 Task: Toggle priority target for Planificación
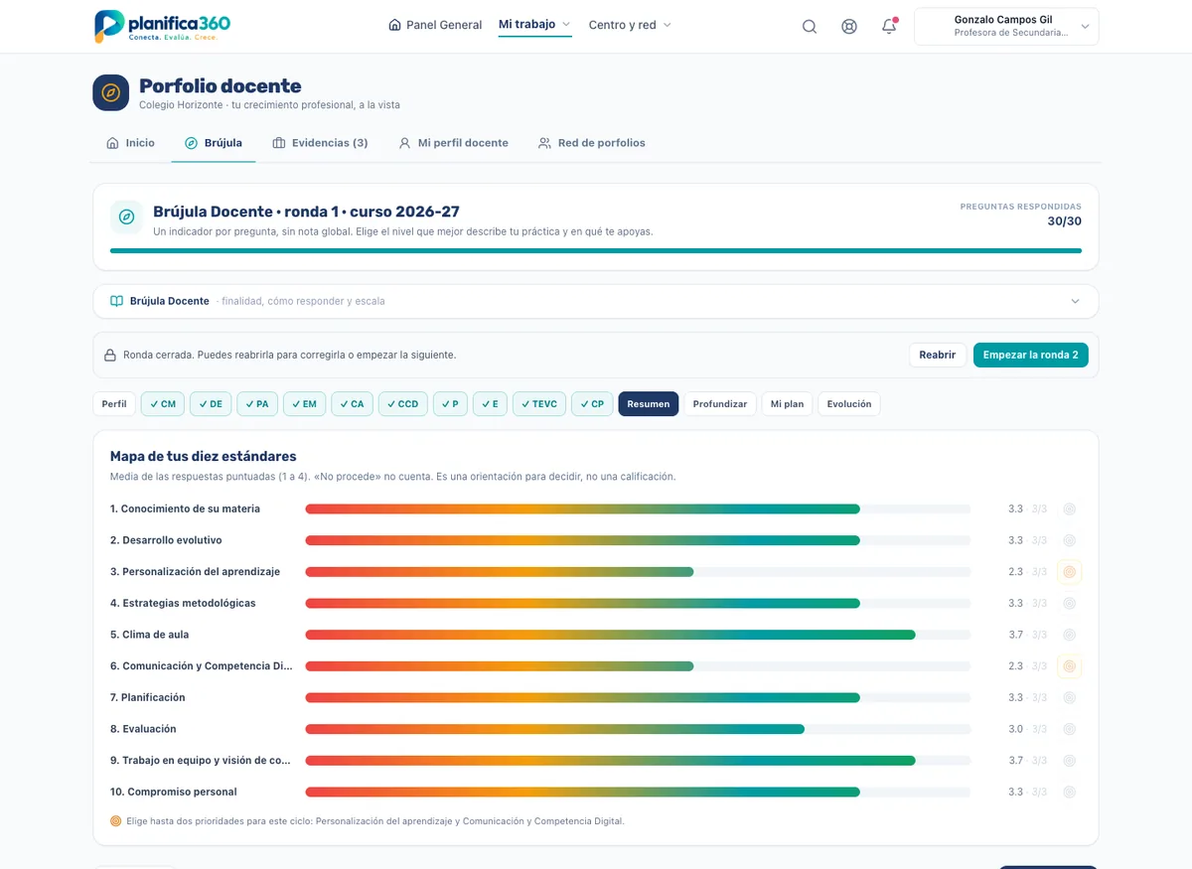click(1070, 697)
